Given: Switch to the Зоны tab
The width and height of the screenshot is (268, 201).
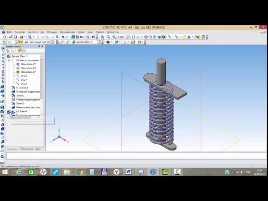Looking at the screenshot, I should coord(38,148).
